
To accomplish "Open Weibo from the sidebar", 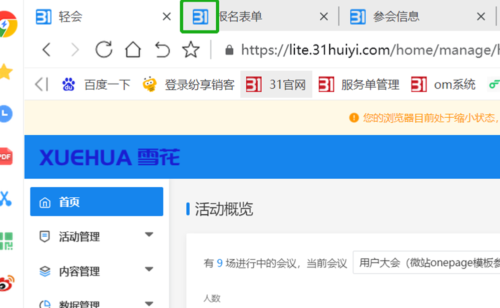I will 6,283.
